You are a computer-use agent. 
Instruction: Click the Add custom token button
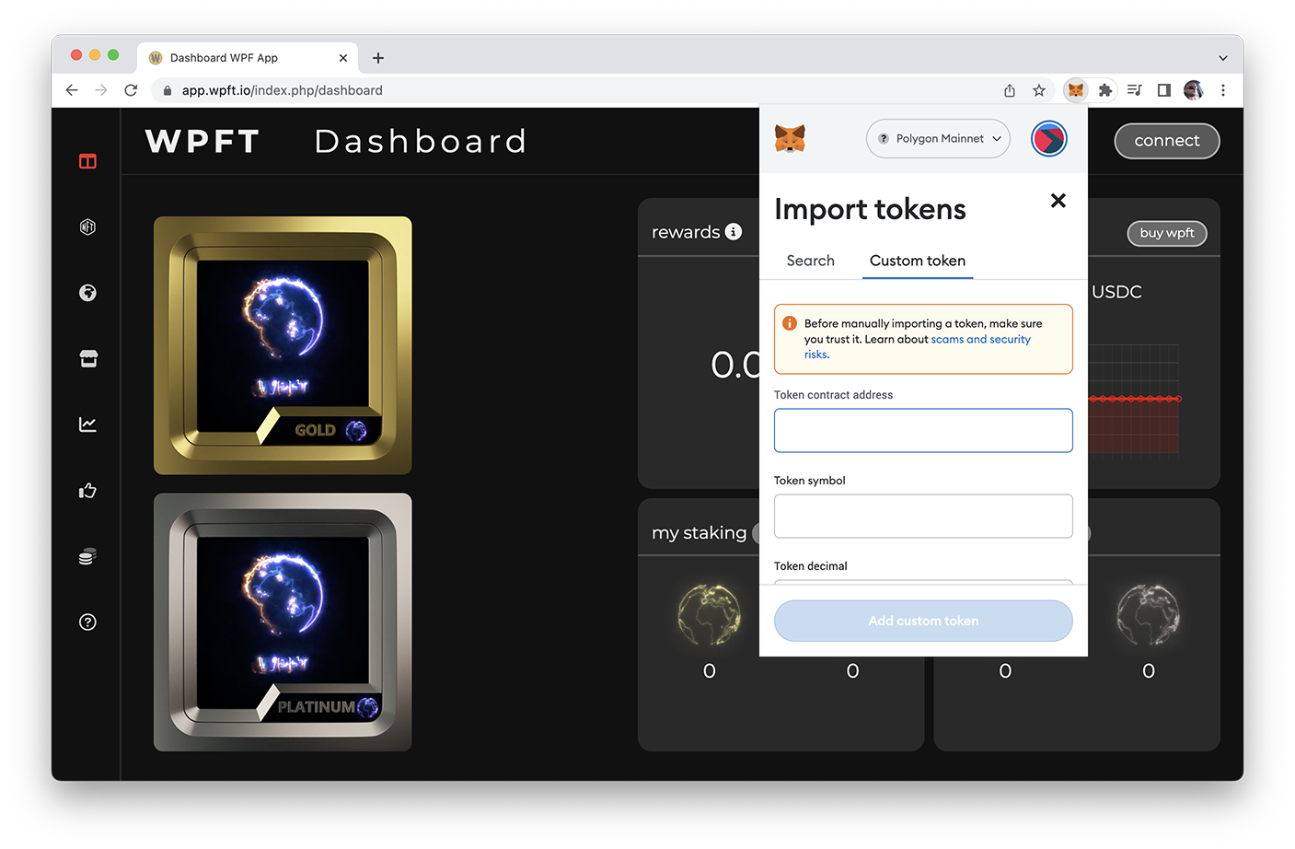[923, 621]
